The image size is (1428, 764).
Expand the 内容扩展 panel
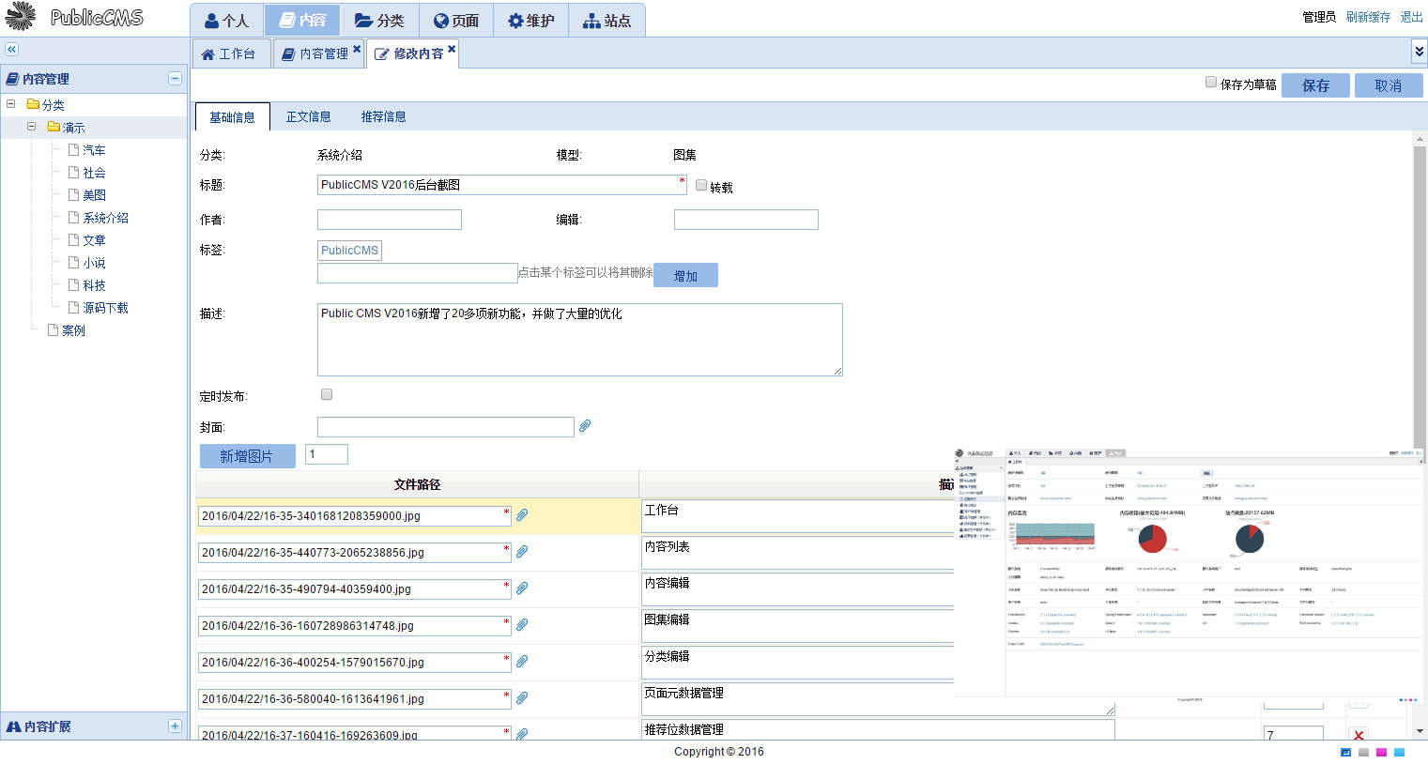pyautogui.click(x=175, y=726)
